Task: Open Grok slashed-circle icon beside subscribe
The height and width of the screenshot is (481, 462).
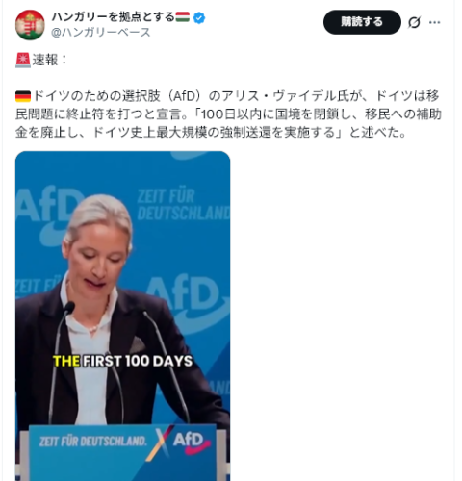Action: (414, 22)
